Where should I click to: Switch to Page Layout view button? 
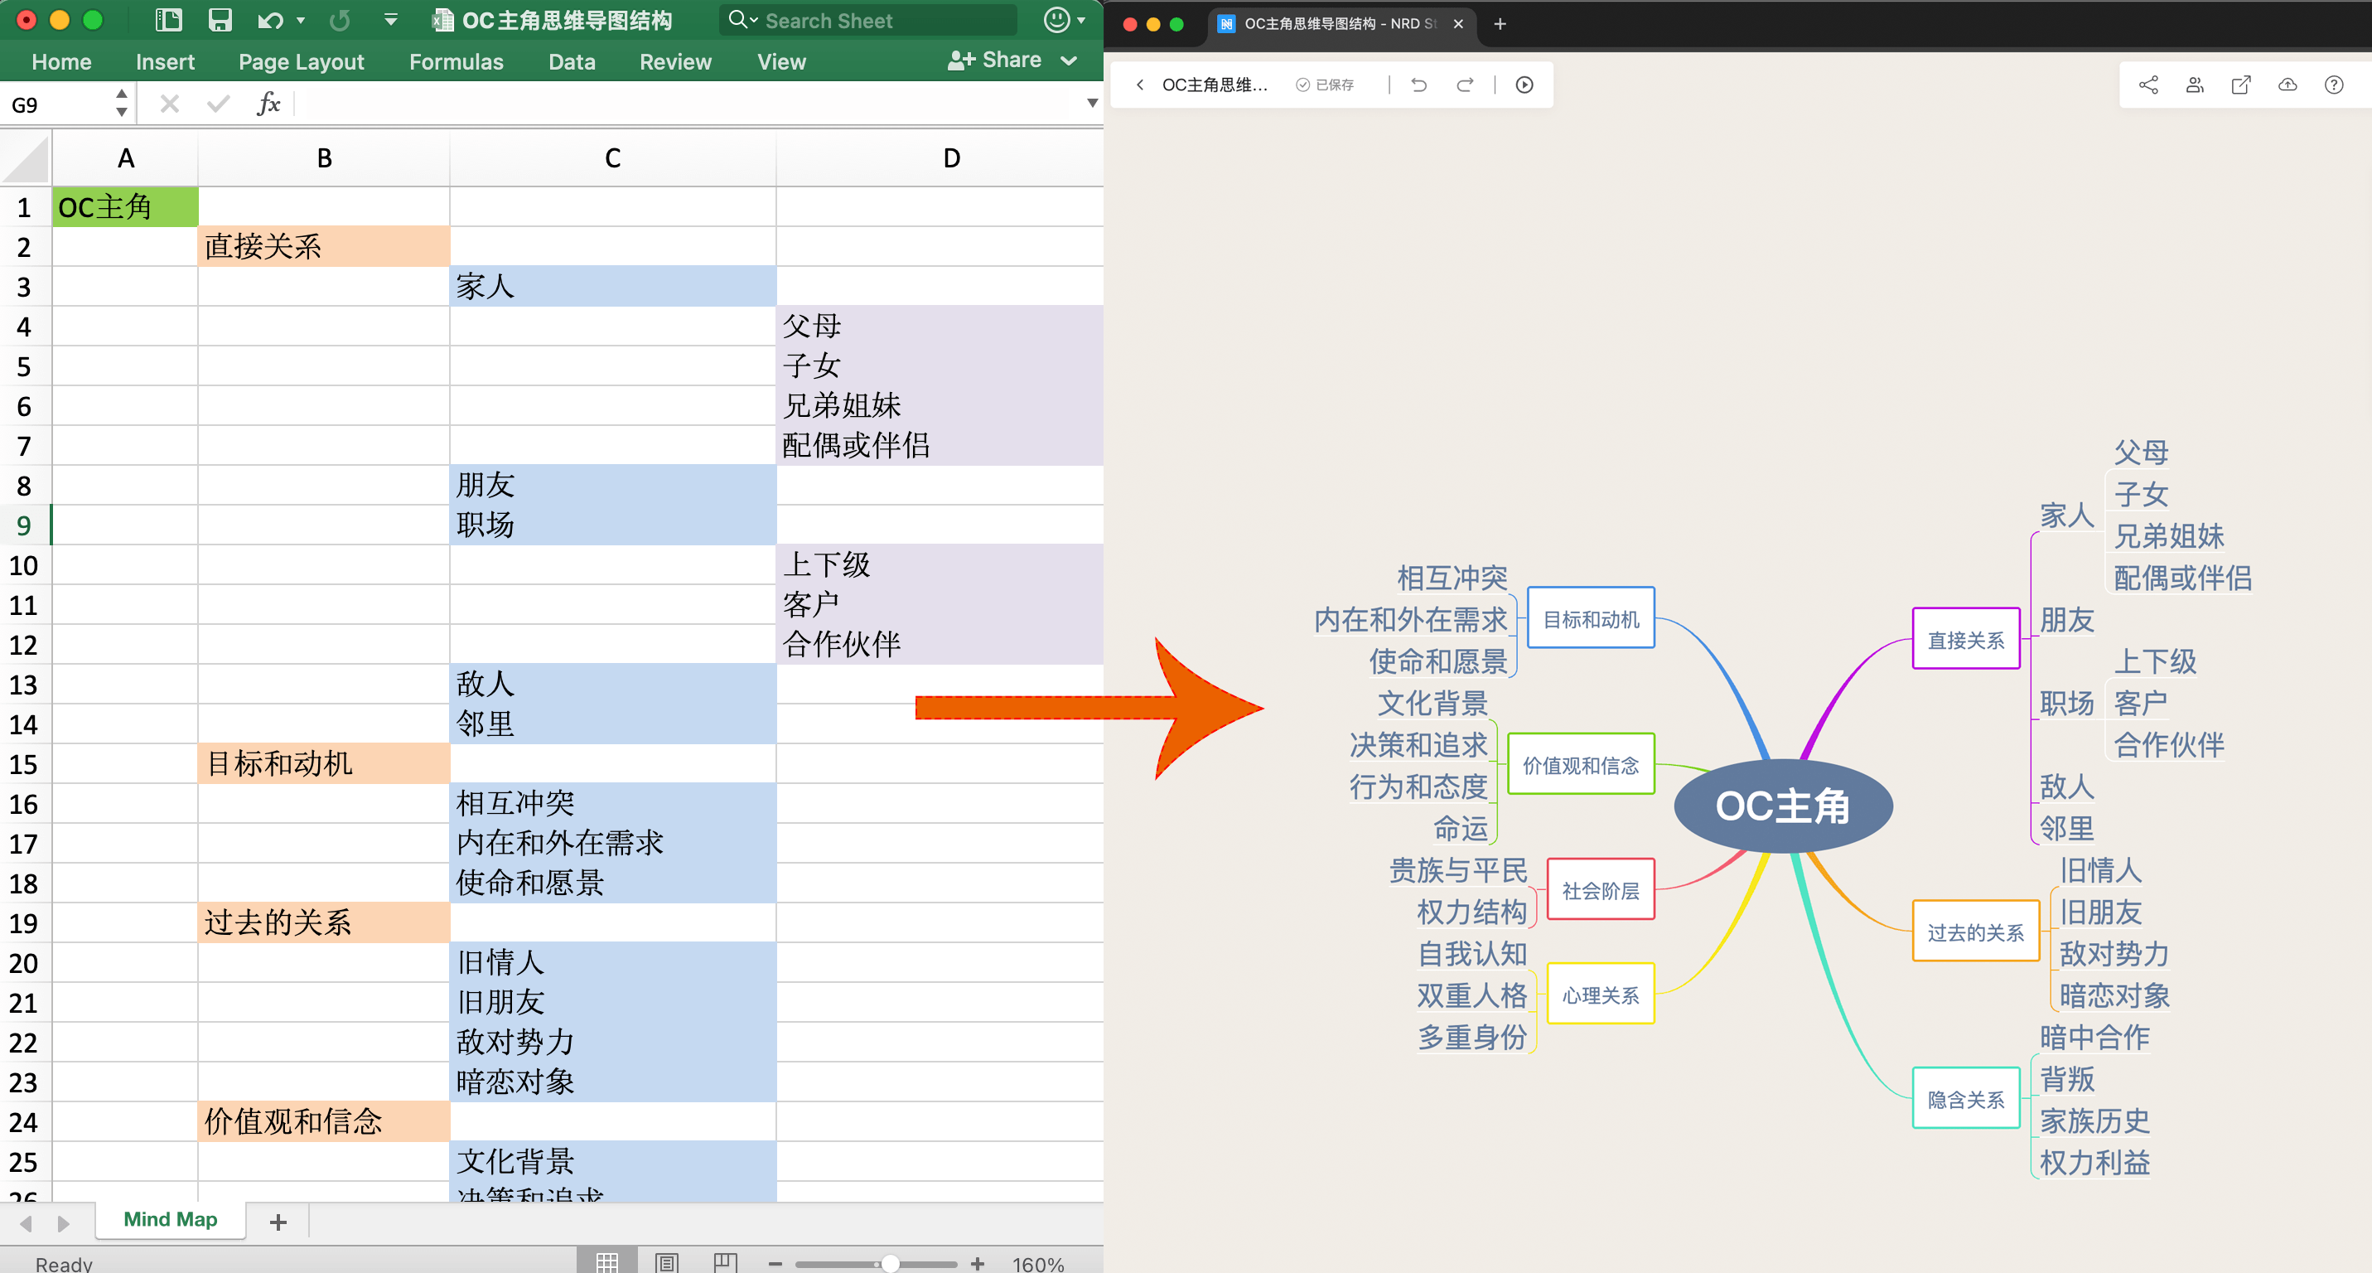point(667,1262)
